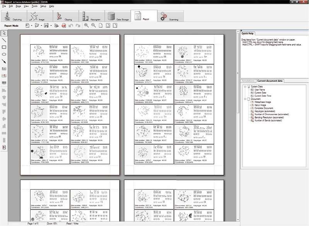This screenshot has width=309, height=226.
Task: Select the arrow drawing tool
Action: point(4,62)
